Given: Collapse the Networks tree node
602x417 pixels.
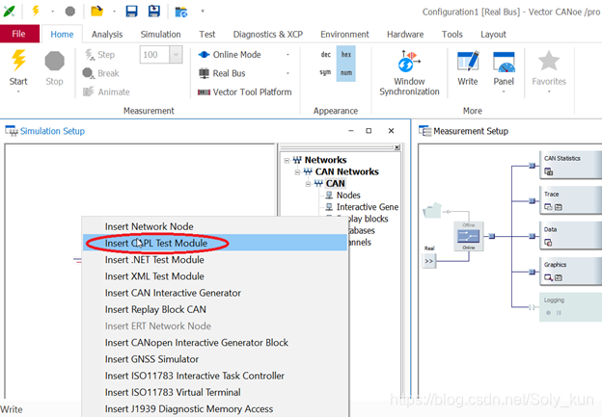Looking at the screenshot, I should point(287,160).
